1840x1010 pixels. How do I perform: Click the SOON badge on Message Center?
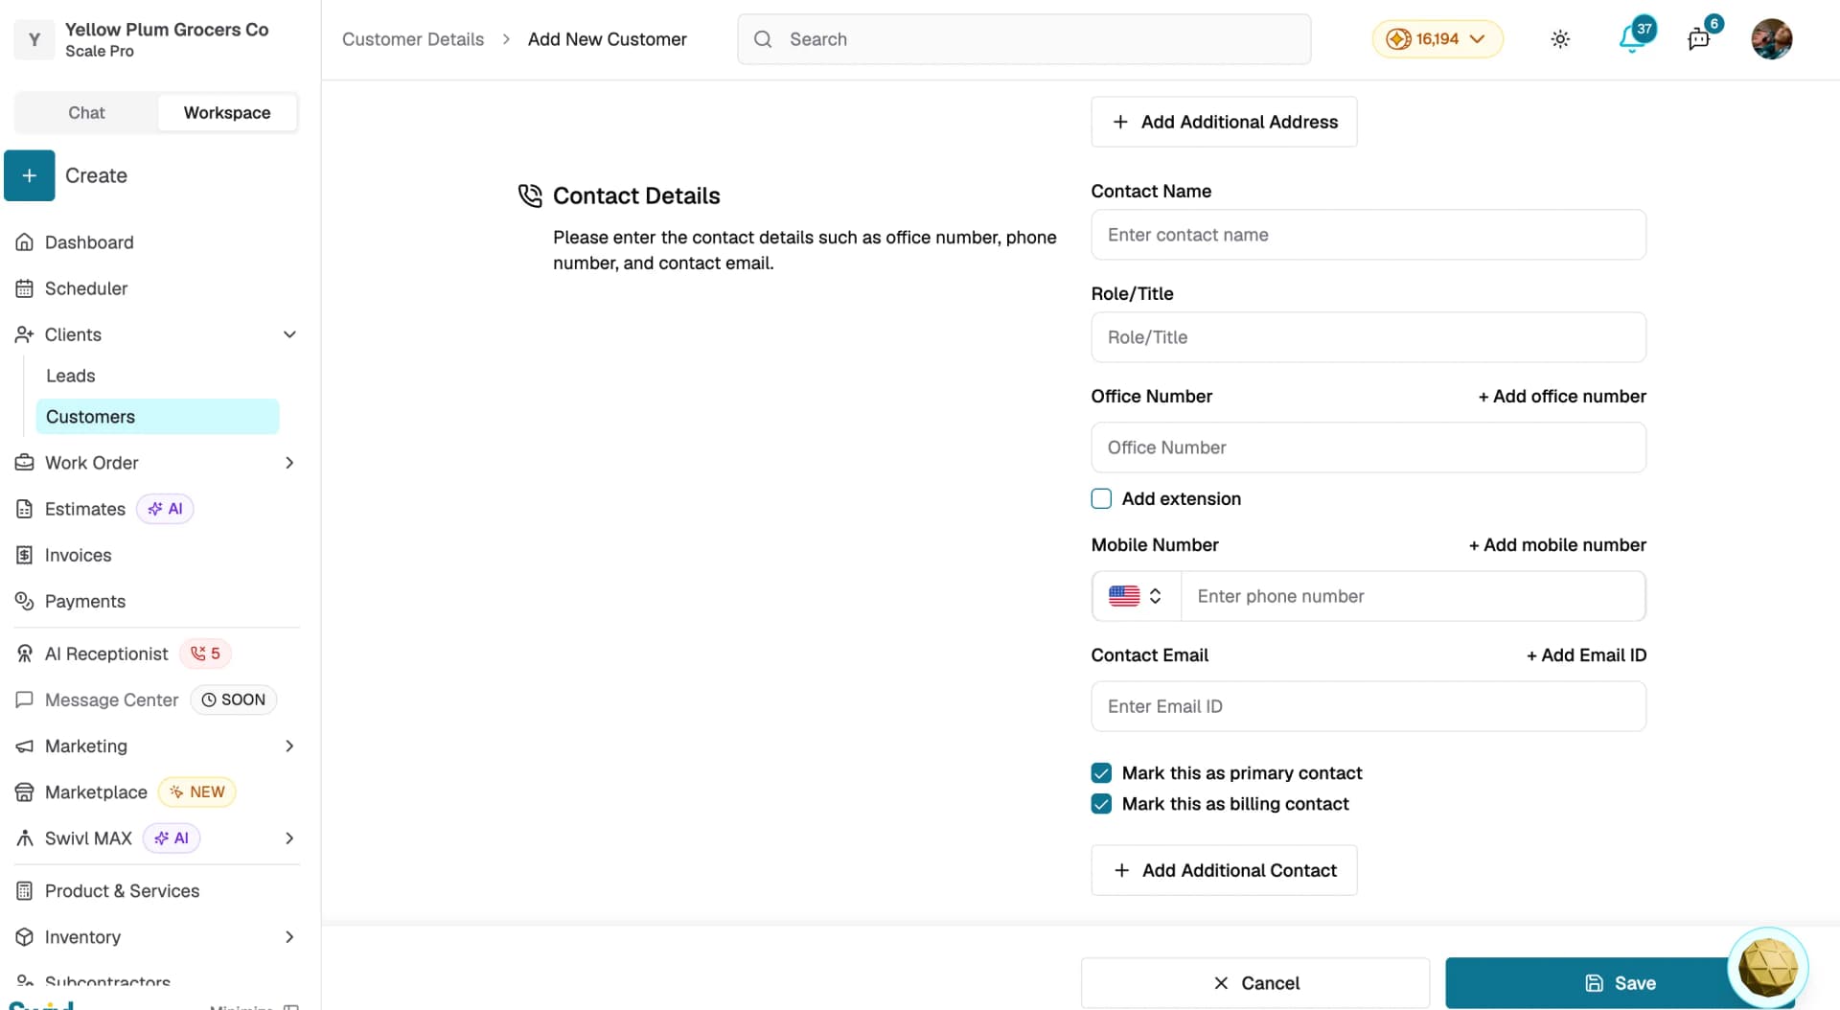234,700
